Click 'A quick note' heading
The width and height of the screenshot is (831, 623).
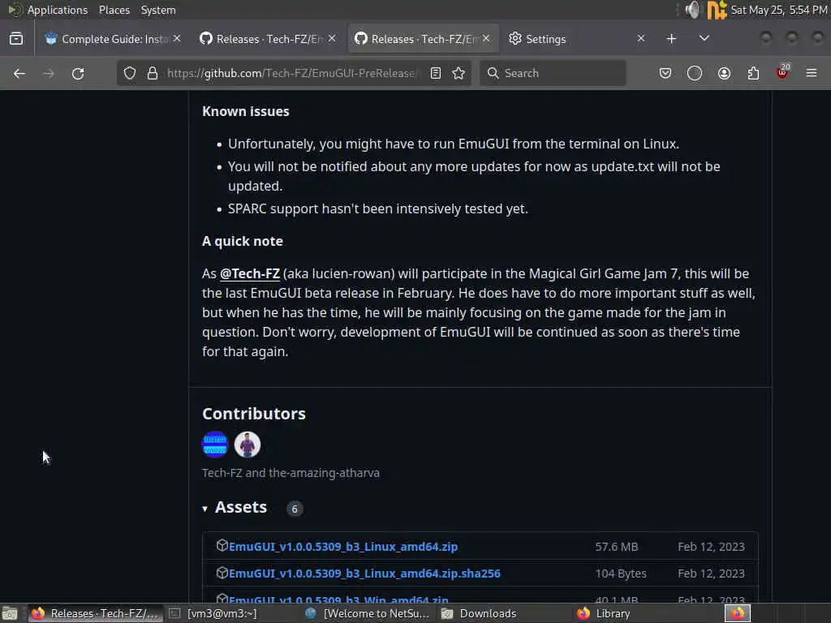coord(242,241)
